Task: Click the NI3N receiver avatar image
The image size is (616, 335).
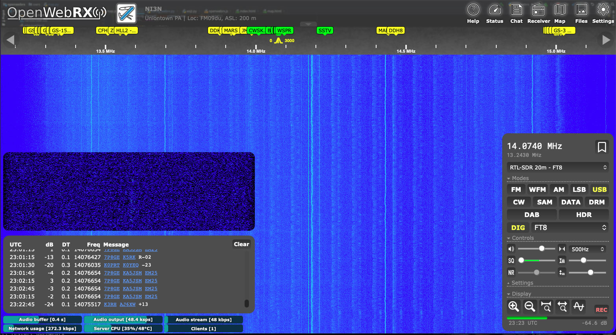Action: [x=126, y=13]
